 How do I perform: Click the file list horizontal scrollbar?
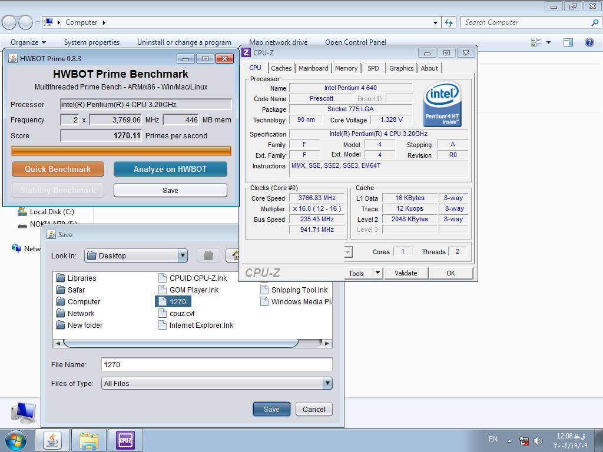click(193, 343)
